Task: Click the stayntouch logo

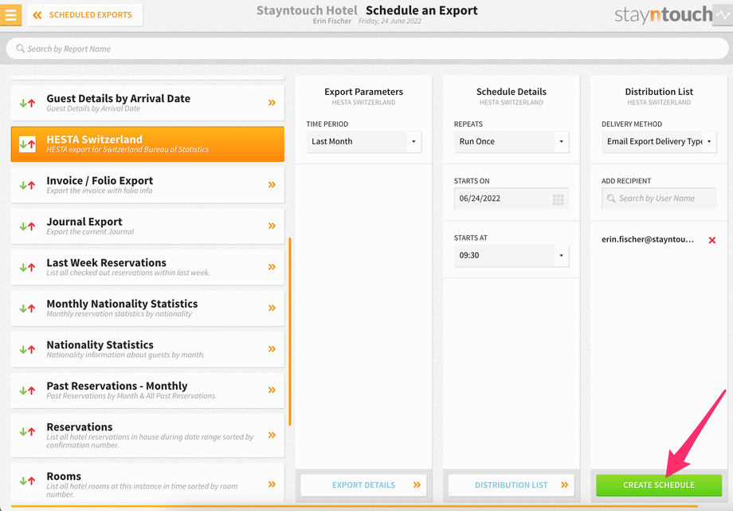Action: tap(664, 15)
